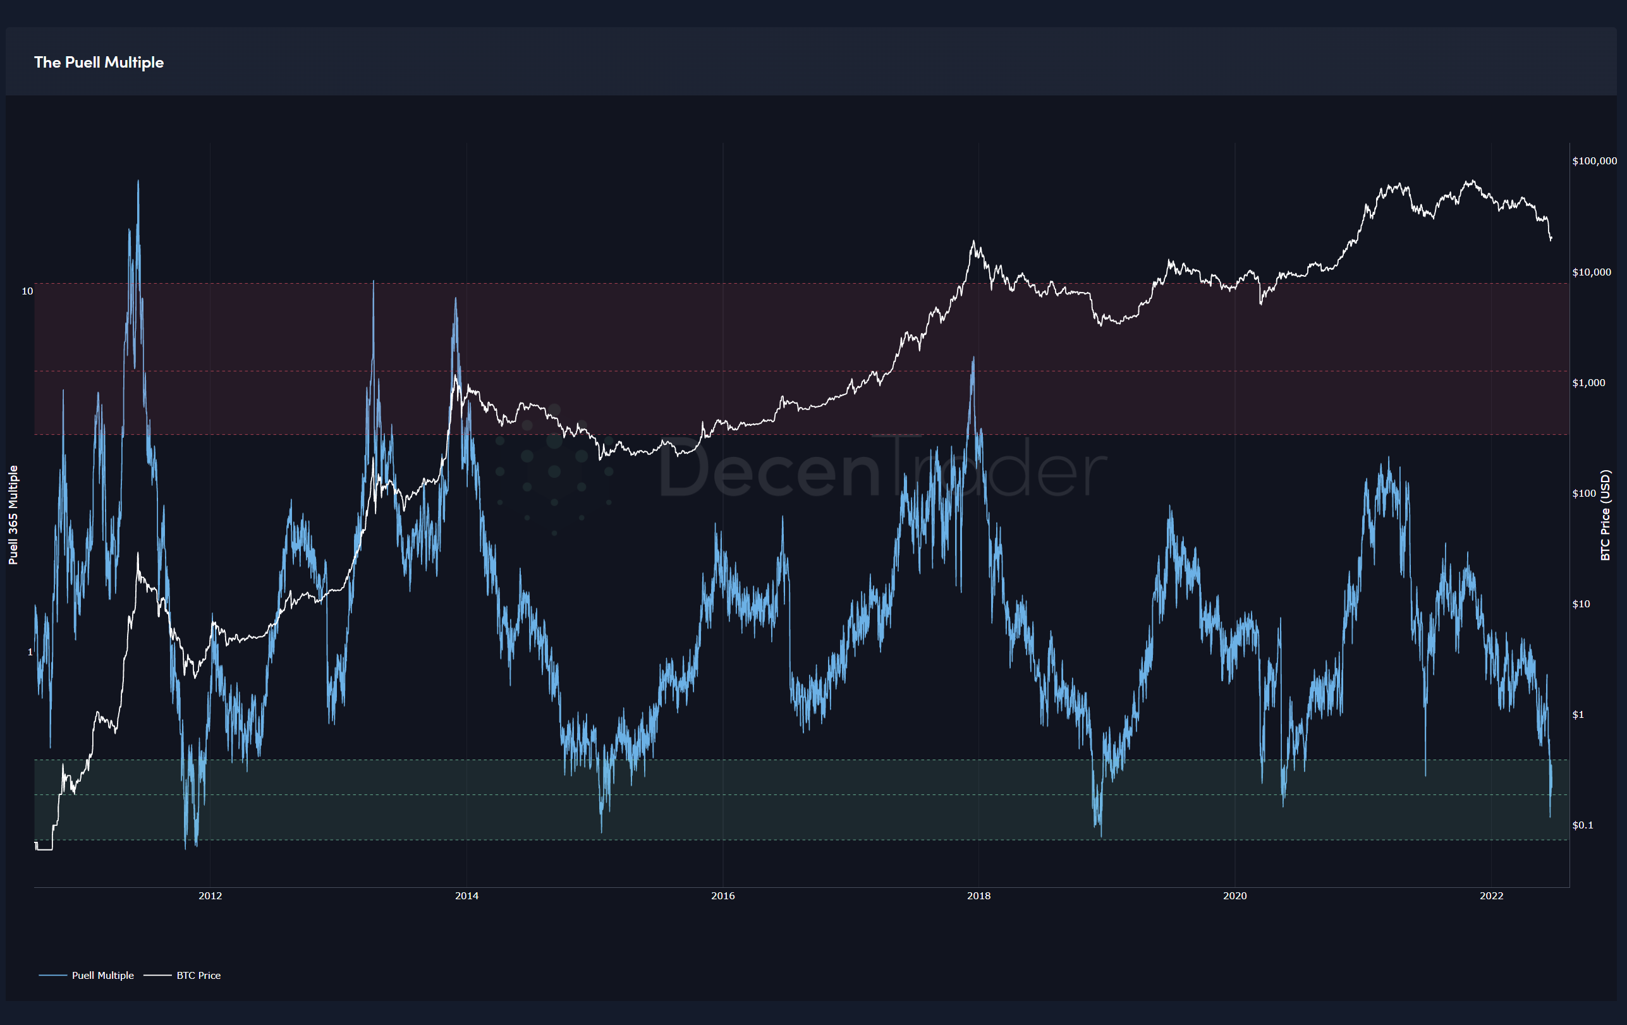This screenshot has height=1025, width=1627.
Task: Click the Puell 365 Multiple axis title
Action: tap(13, 515)
